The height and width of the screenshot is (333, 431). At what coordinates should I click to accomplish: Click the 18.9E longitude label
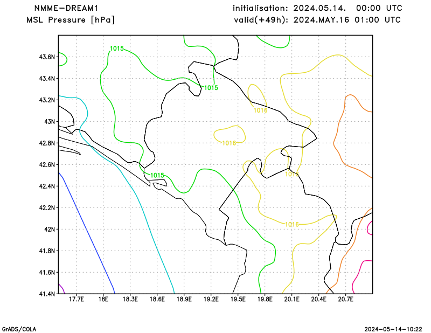coord(184,299)
